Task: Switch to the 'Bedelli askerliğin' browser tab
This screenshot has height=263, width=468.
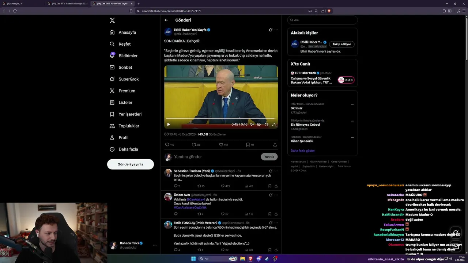Action: 68,4
